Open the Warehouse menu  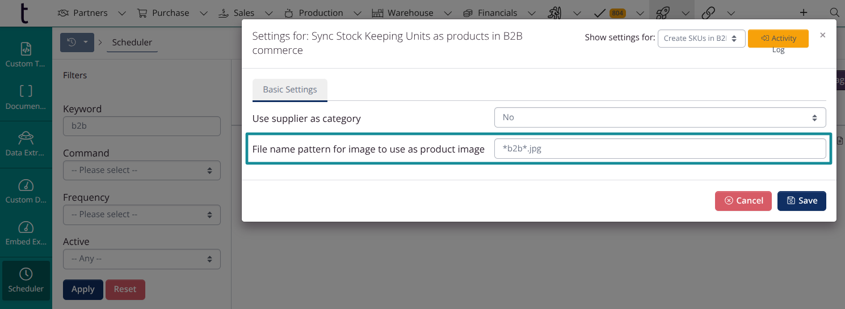410,12
